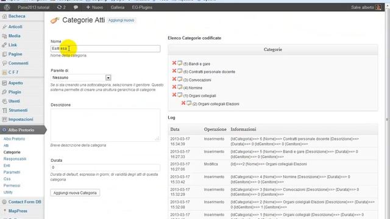The height and width of the screenshot is (219, 390).
Task: Click the Data column header
Action: (x=175, y=130)
